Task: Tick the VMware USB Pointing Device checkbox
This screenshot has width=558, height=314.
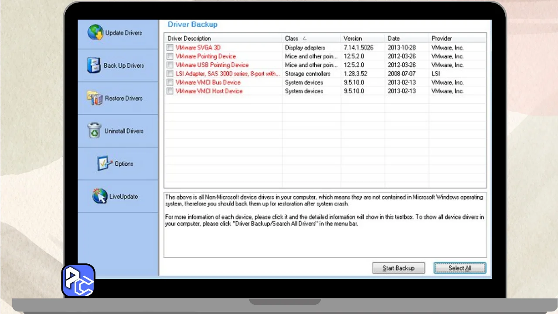Action: (170, 65)
